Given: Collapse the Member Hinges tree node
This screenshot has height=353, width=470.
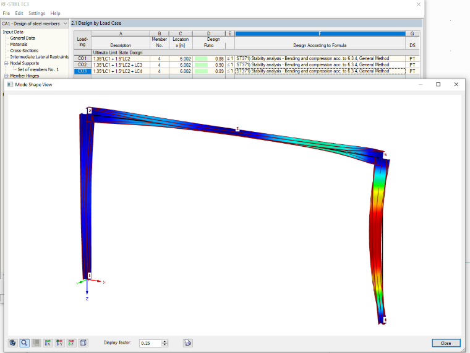Looking at the screenshot, I should [6, 76].
